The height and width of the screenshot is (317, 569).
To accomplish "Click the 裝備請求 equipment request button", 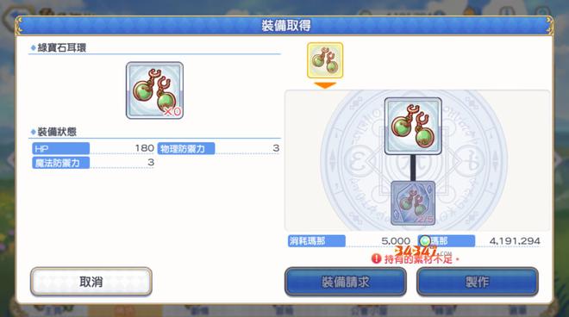I will click(x=346, y=282).
